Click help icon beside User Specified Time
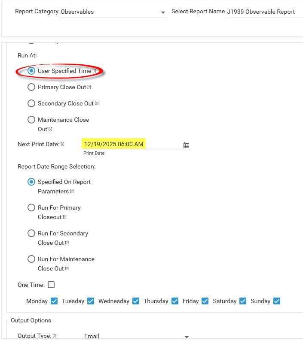303x340 pixels. (x=94, y=71)
